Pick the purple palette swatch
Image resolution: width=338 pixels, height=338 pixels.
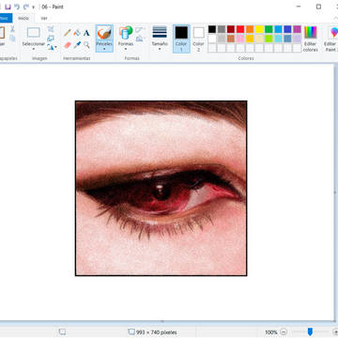[297, 29]
